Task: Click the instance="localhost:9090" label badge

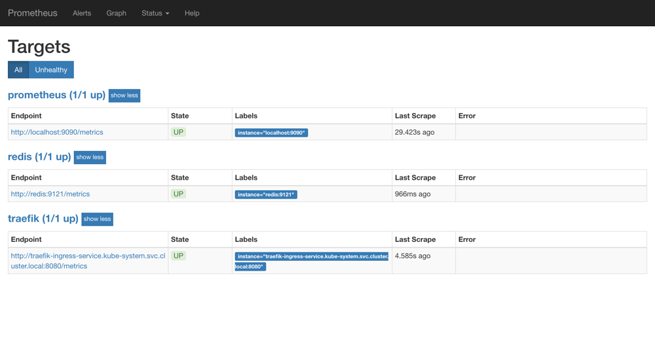Action: (271, 133)
